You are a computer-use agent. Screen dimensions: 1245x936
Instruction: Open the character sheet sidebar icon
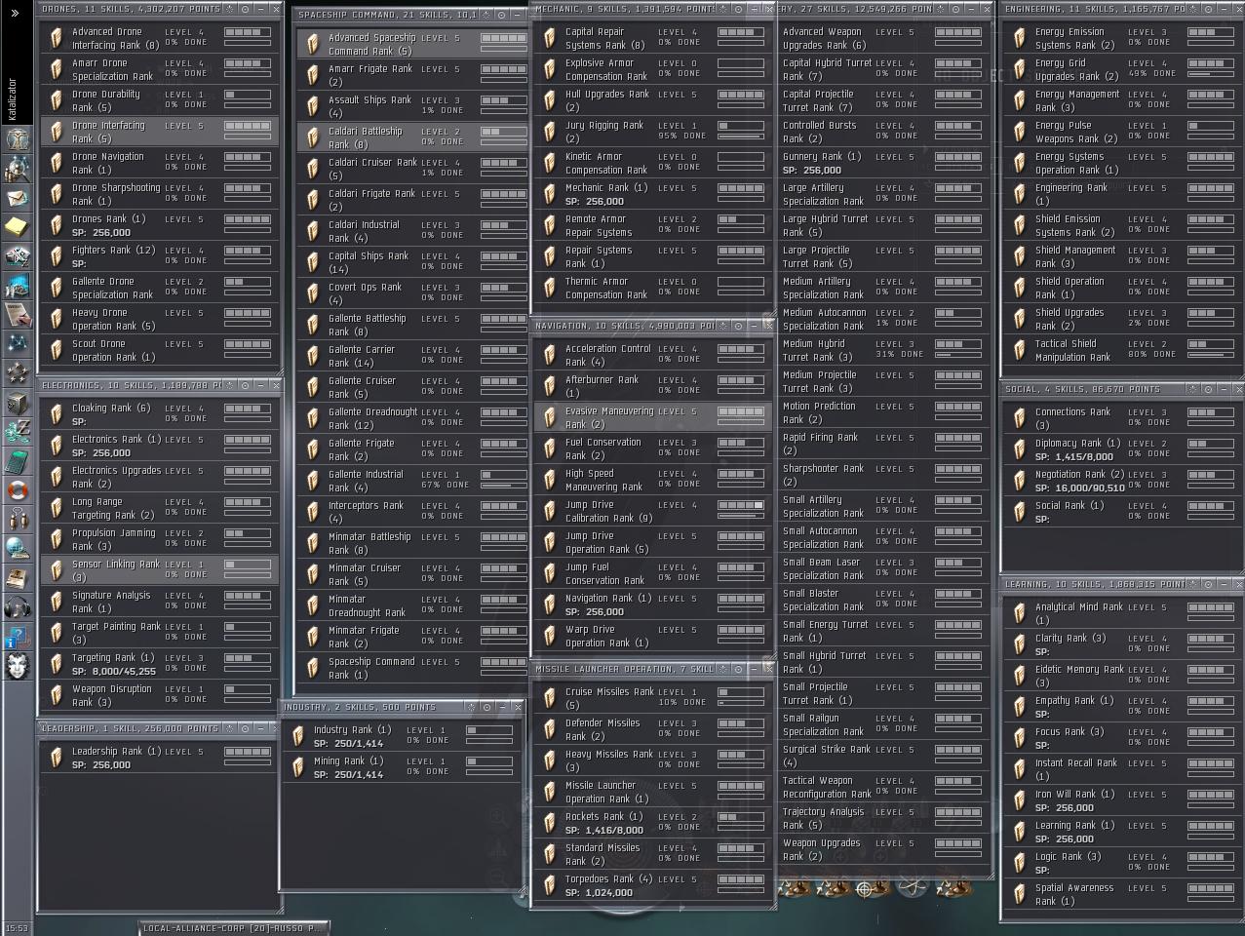[x=18, y=139]
